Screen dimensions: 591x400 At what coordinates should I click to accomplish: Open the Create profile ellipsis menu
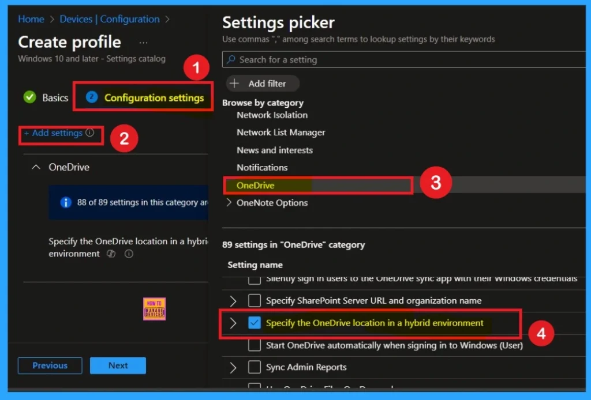click(143, 43)
